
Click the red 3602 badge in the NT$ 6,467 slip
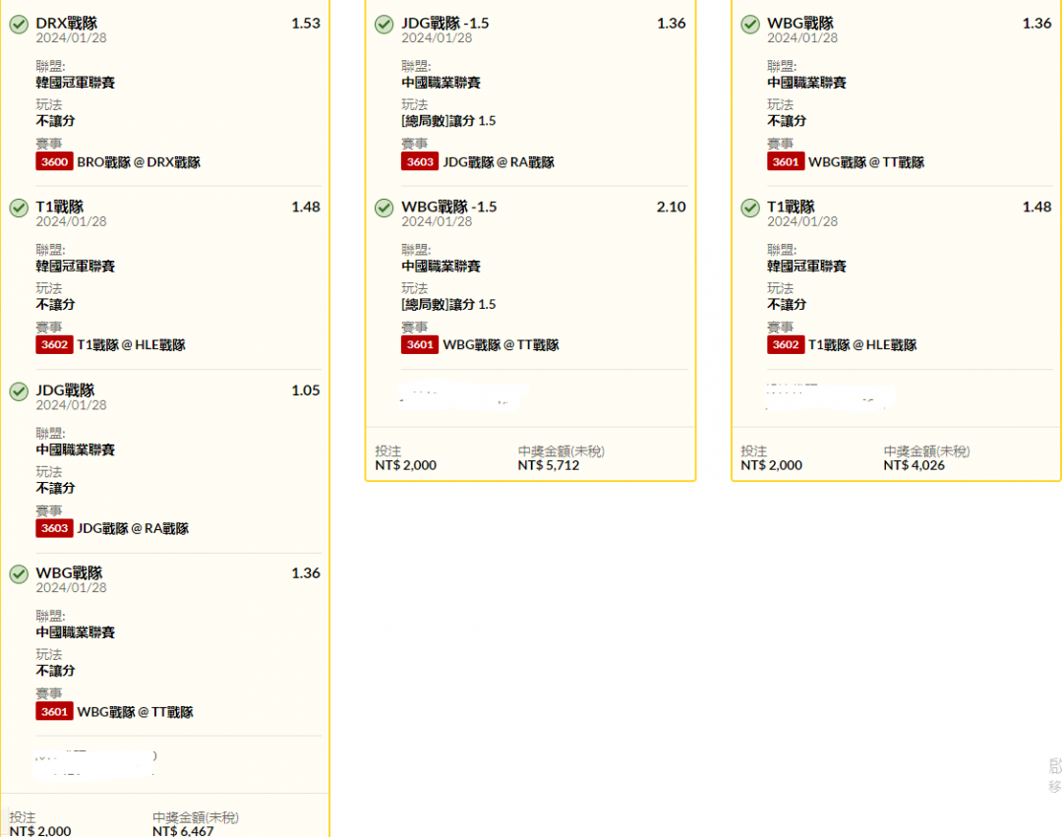[54, 344]
